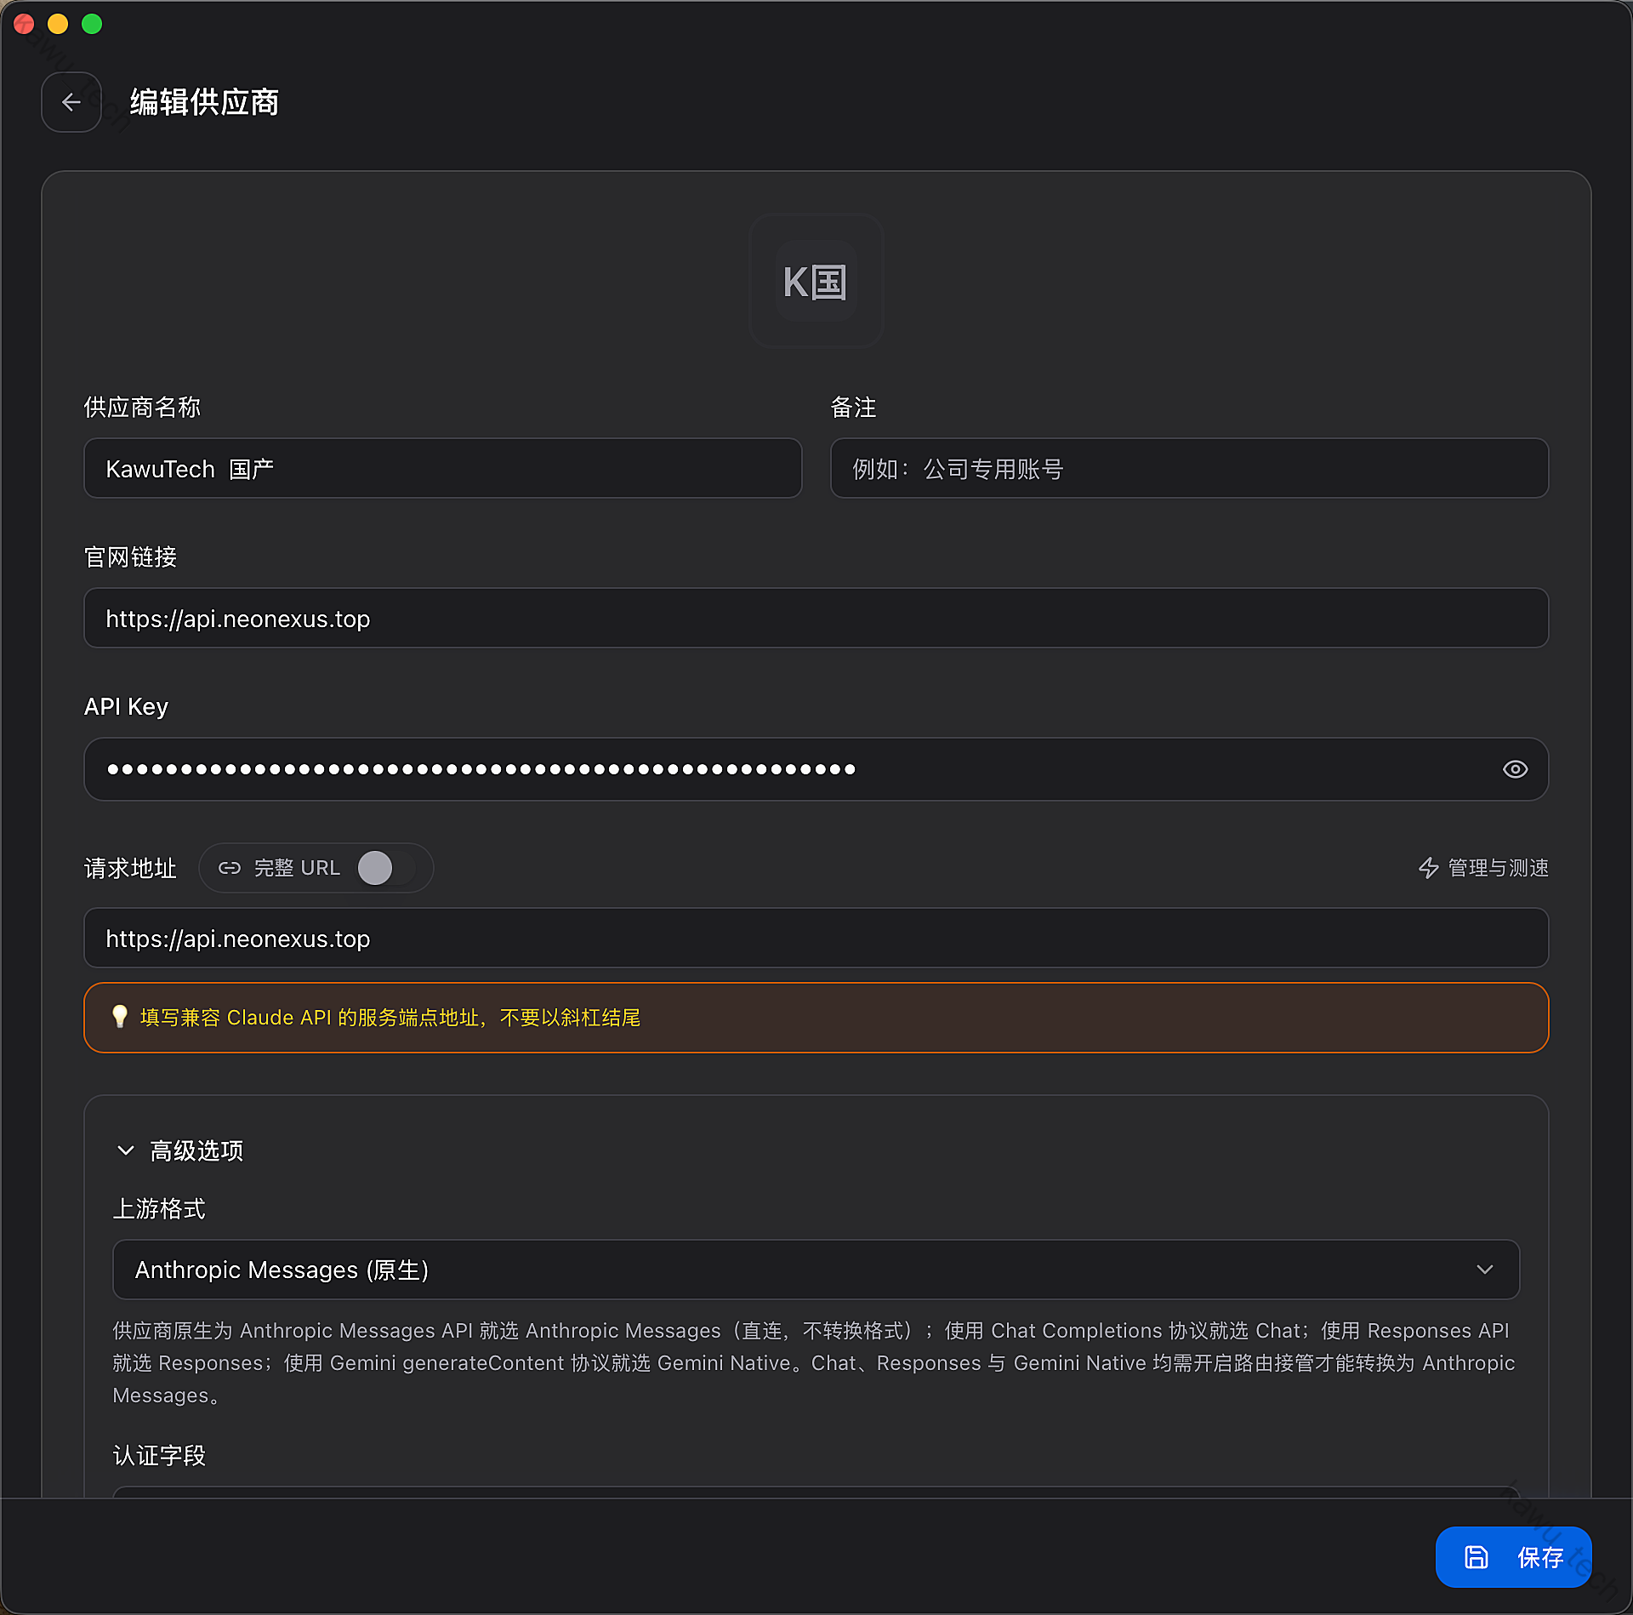This screenshot has height=1615, width=1633.
Task: Click the API Key label
Action: pos(126,706)
